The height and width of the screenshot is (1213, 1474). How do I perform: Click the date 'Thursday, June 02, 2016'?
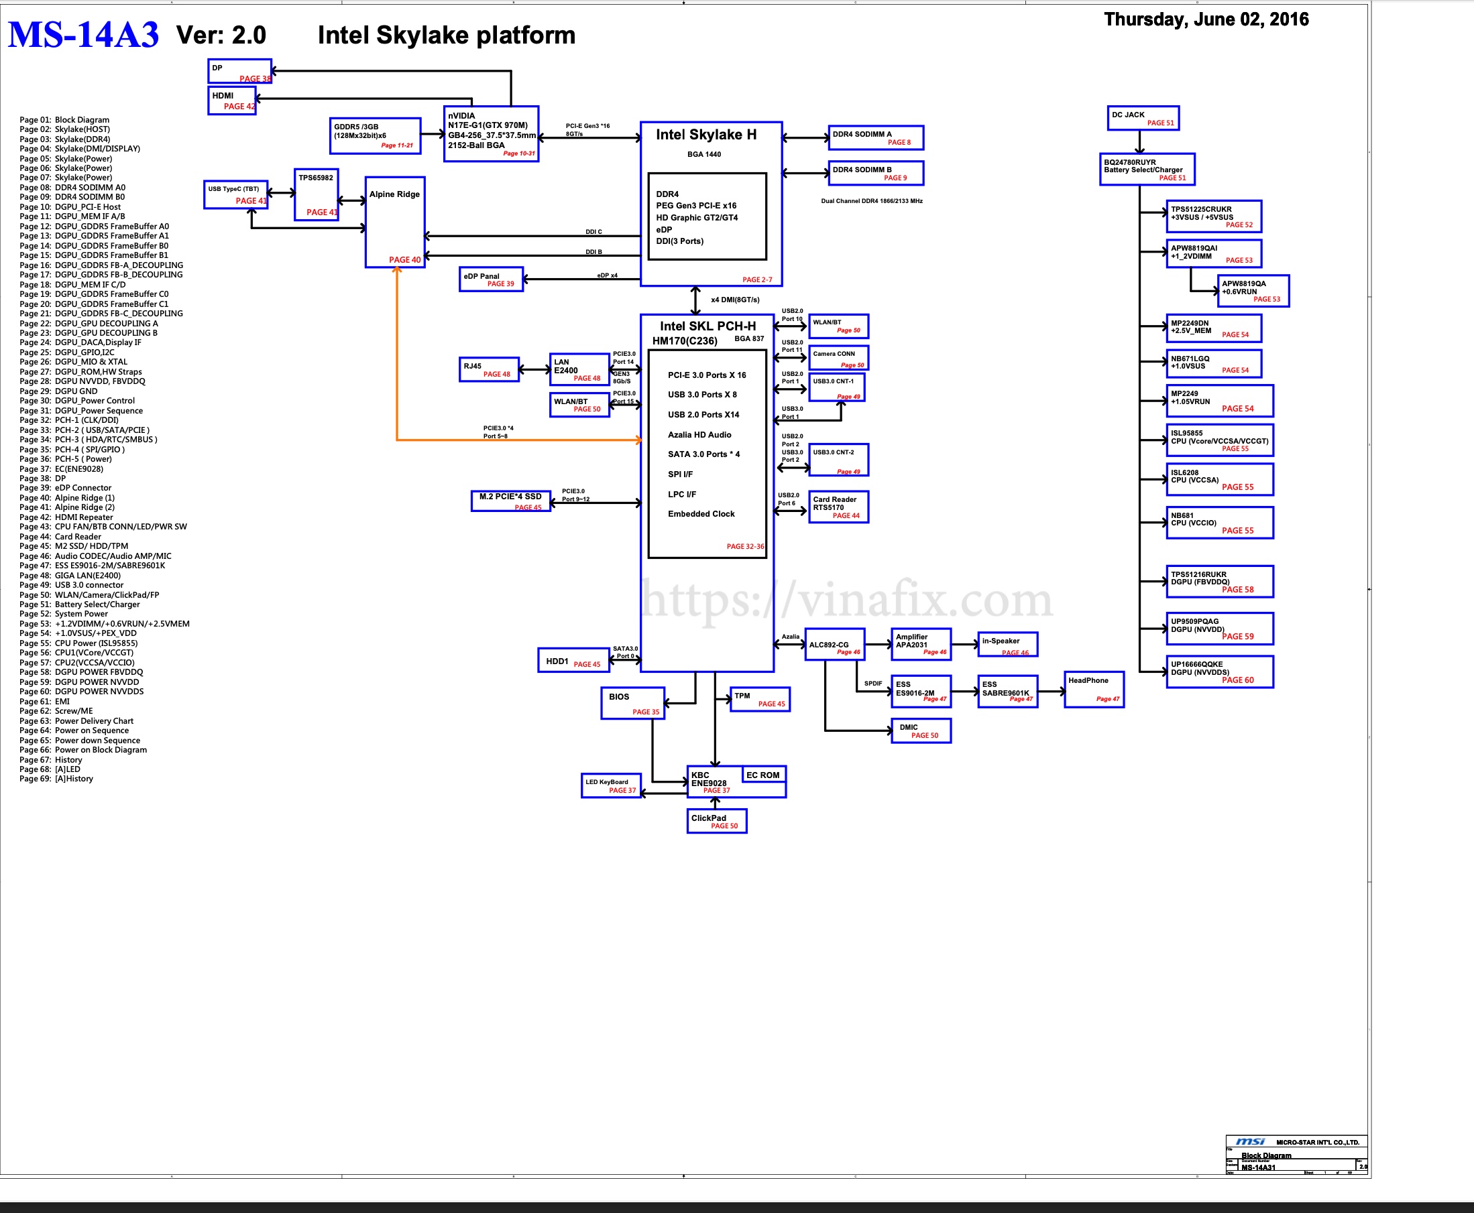click(1206, 19)
